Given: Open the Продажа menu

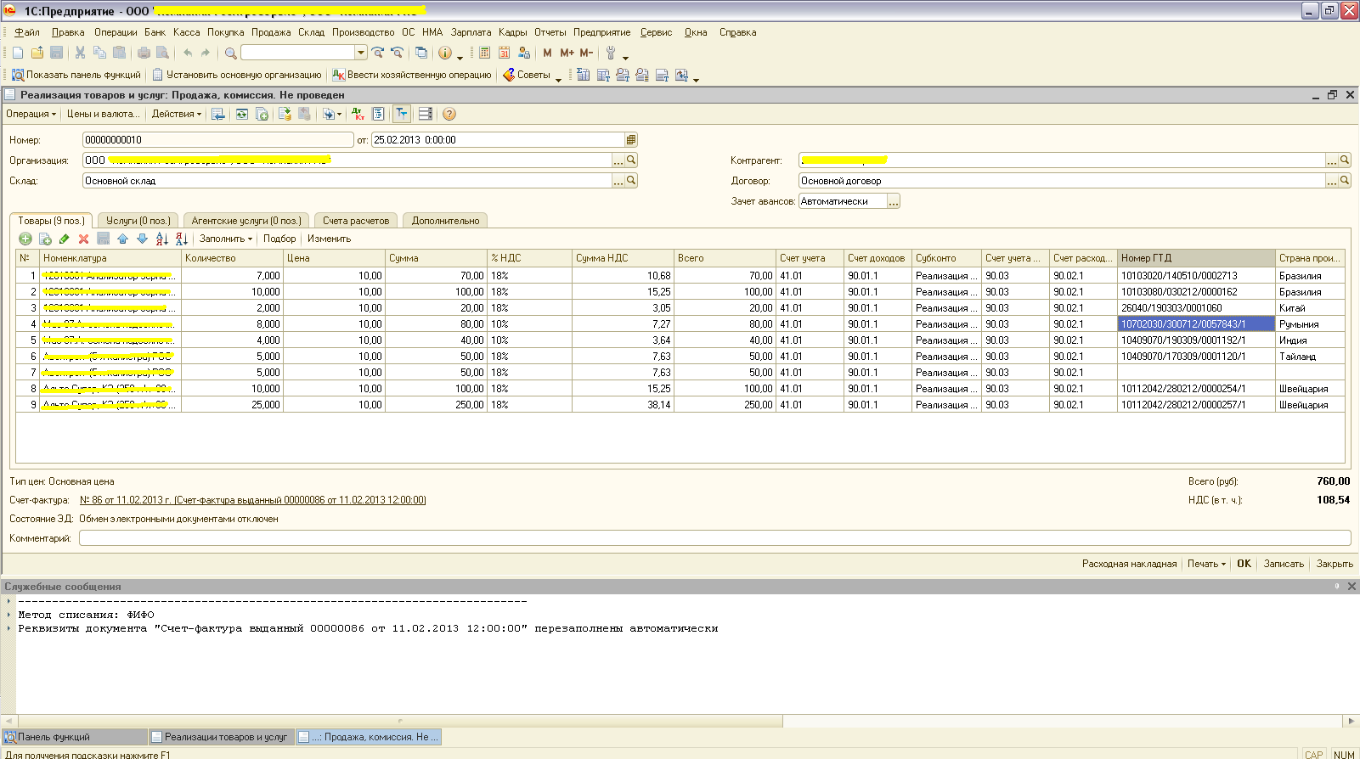Looking at the screenshot, I should pyautogui.click(x=271, y=32).
